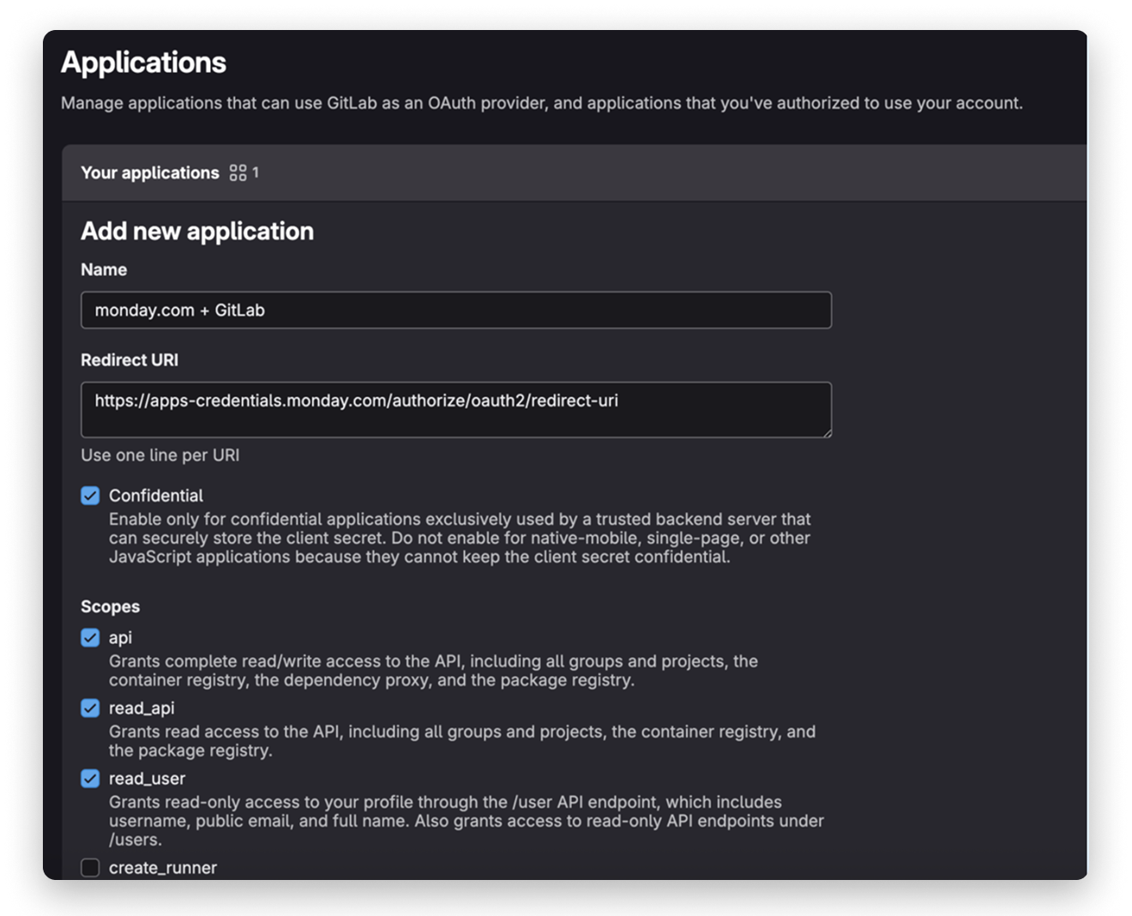
Task: Click the 'Grants read-only access to your profile' description
Action: tap(467, 821)
